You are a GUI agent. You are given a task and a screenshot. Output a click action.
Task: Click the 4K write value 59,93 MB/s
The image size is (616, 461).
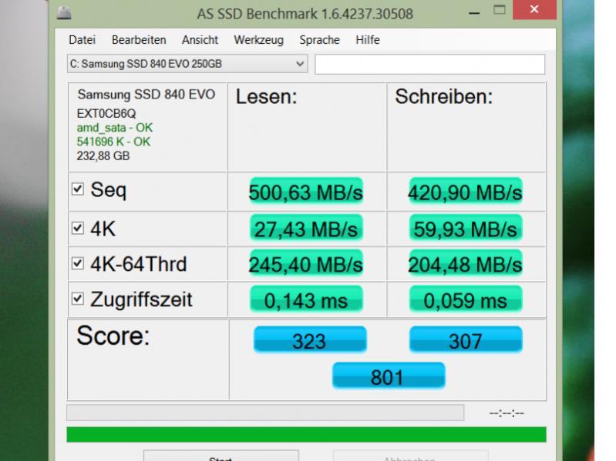pos(466,228)
